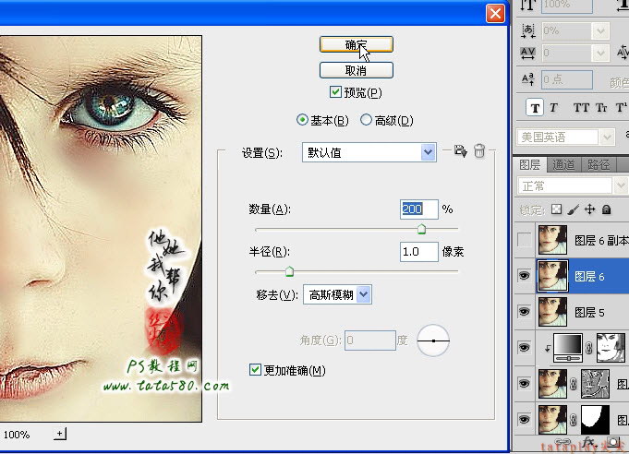Click the lock all padlock icon
This screenshot has width=629, height=454.
(x=607, y=209)
